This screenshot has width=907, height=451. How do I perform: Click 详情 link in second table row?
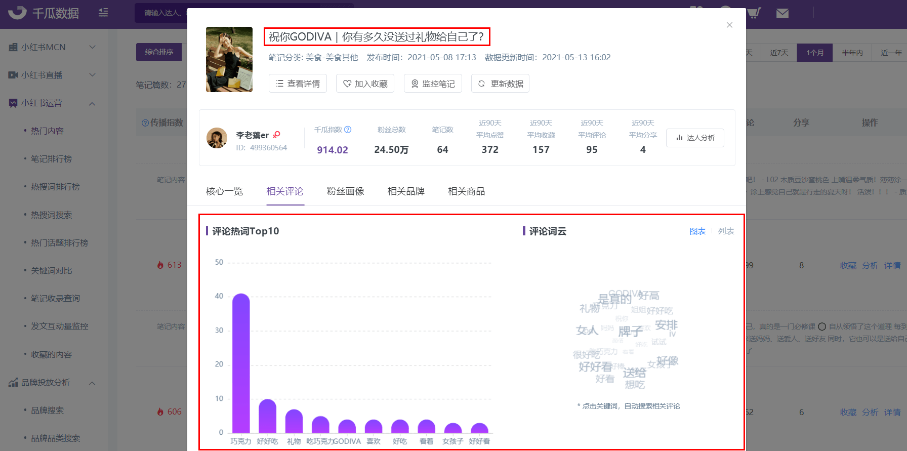[892, 413]
